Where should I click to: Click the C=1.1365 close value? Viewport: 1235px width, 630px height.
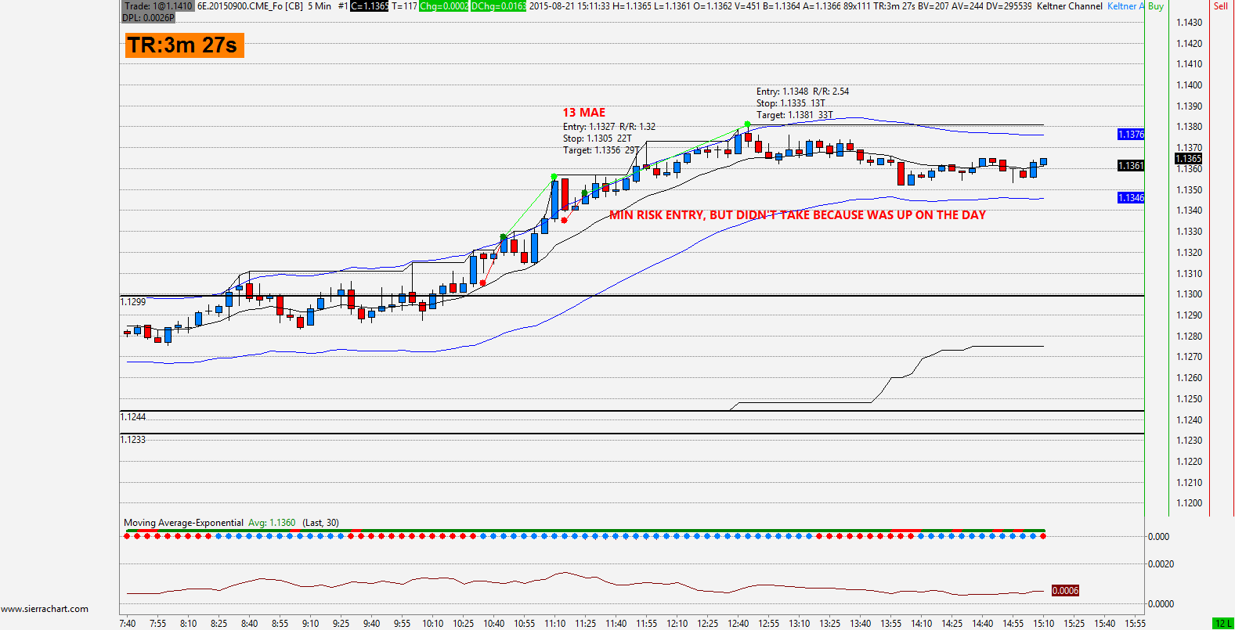[369, 6]
